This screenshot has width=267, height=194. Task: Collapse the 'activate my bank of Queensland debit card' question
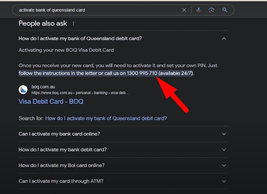123,39
